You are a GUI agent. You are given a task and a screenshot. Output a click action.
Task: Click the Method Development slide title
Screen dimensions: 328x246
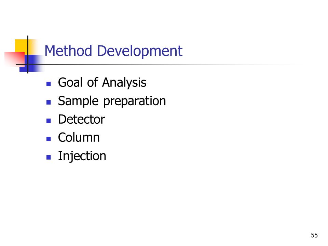coord(113,51)
